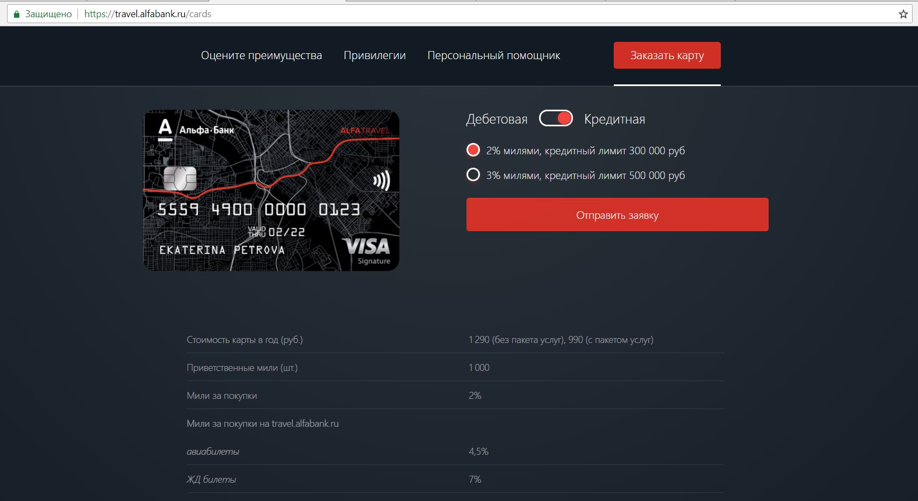Image resolution: width=918 pixels, height=501 pixels.
Task: Click the Alfa-Bank logo on the card
Action: tap(196, 129)
